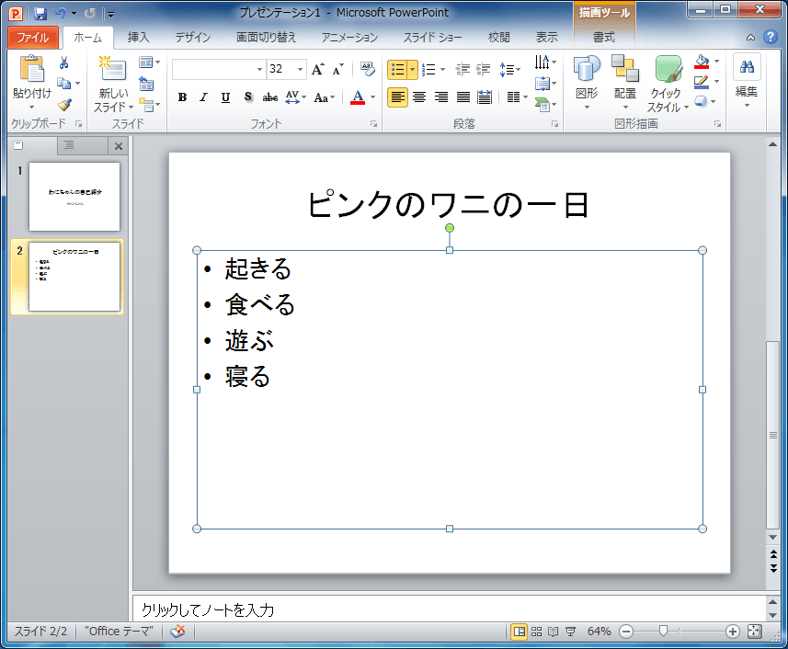Click the zoom slider handle
Image resolution: width=788 pixels, height=649 pixels.
[x=663, y=631]
